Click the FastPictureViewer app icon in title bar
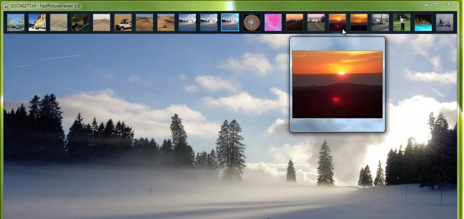Viewport: 464px width, 219px height. (6, 6)
